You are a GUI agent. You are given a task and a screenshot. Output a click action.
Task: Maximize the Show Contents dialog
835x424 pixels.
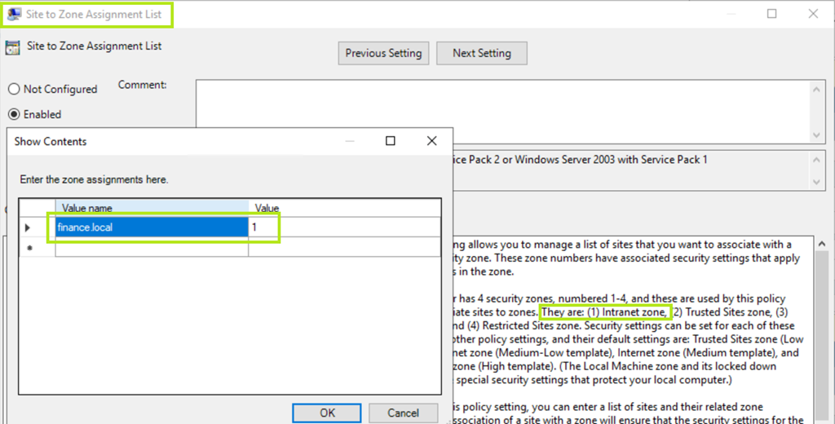pyautogui.click(x=390, y=141)
